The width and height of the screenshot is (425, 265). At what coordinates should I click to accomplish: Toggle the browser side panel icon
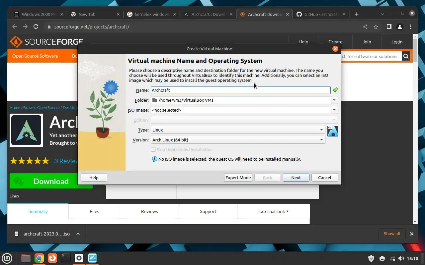(389, 27)
